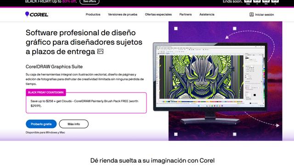Screen dimensions: 294x166
Task: Click the Black Friday Countdown offer box
Action: 86,103
